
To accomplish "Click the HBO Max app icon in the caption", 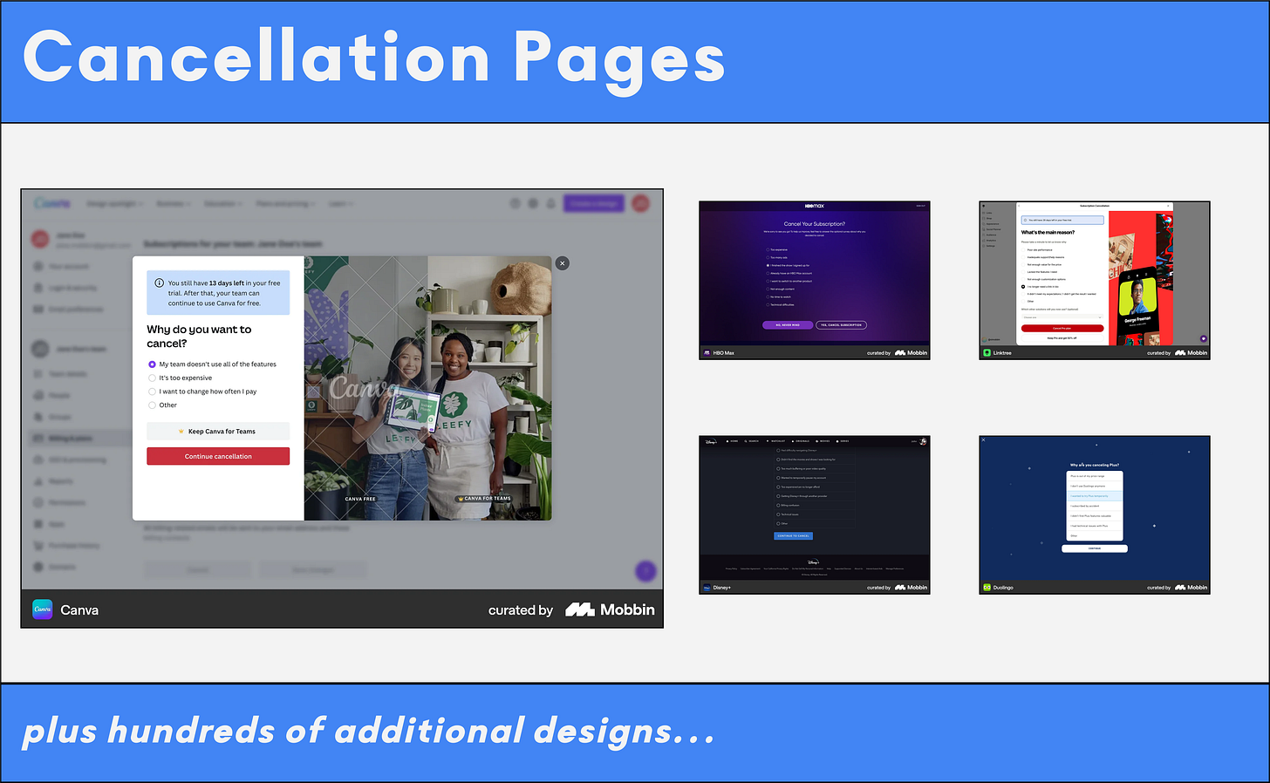I will click(x=707, y=353).
